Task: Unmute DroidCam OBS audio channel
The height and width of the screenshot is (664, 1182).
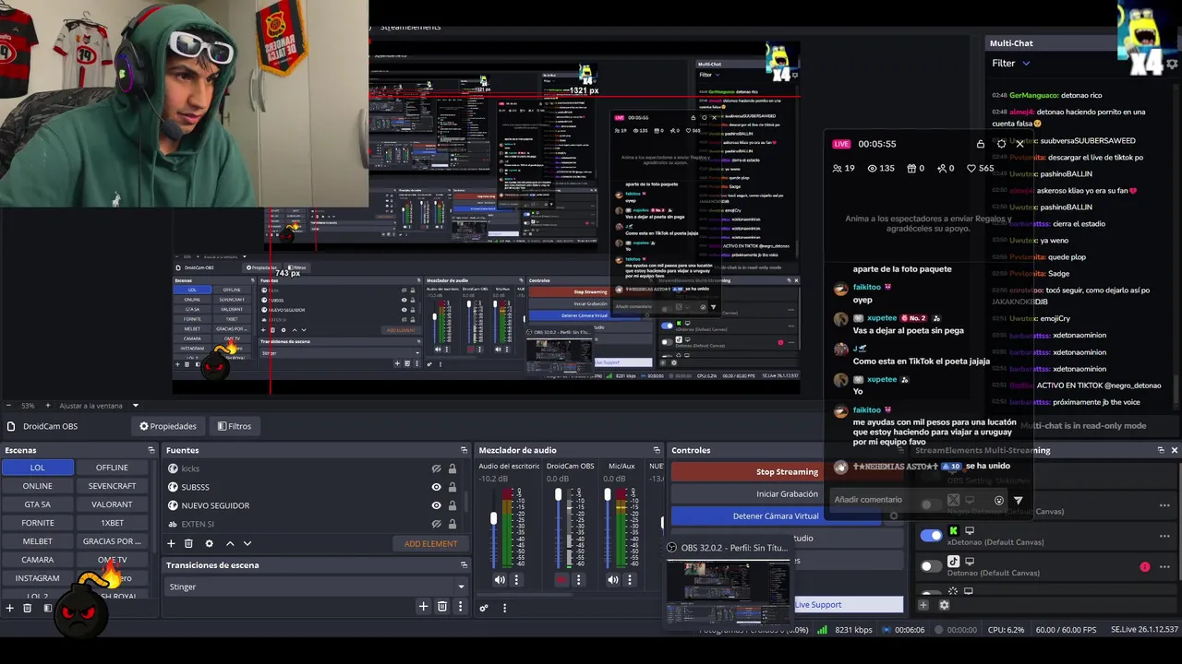Action: click(x=561, y=580)
